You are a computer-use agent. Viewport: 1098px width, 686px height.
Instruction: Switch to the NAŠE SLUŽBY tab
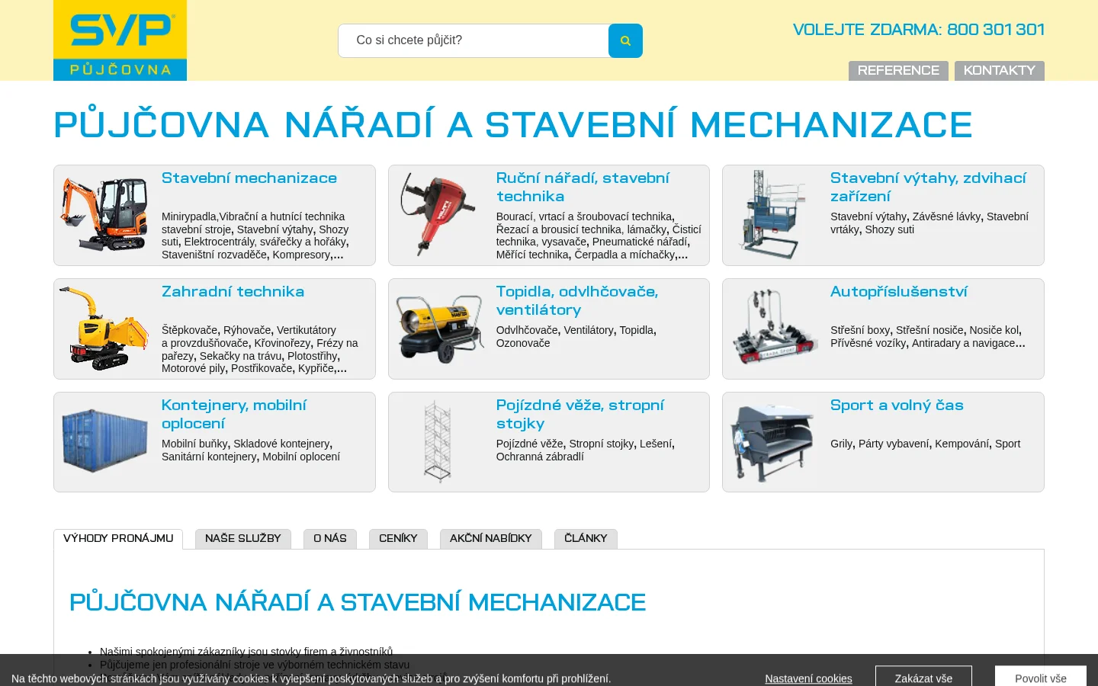(x=243, y=539)
